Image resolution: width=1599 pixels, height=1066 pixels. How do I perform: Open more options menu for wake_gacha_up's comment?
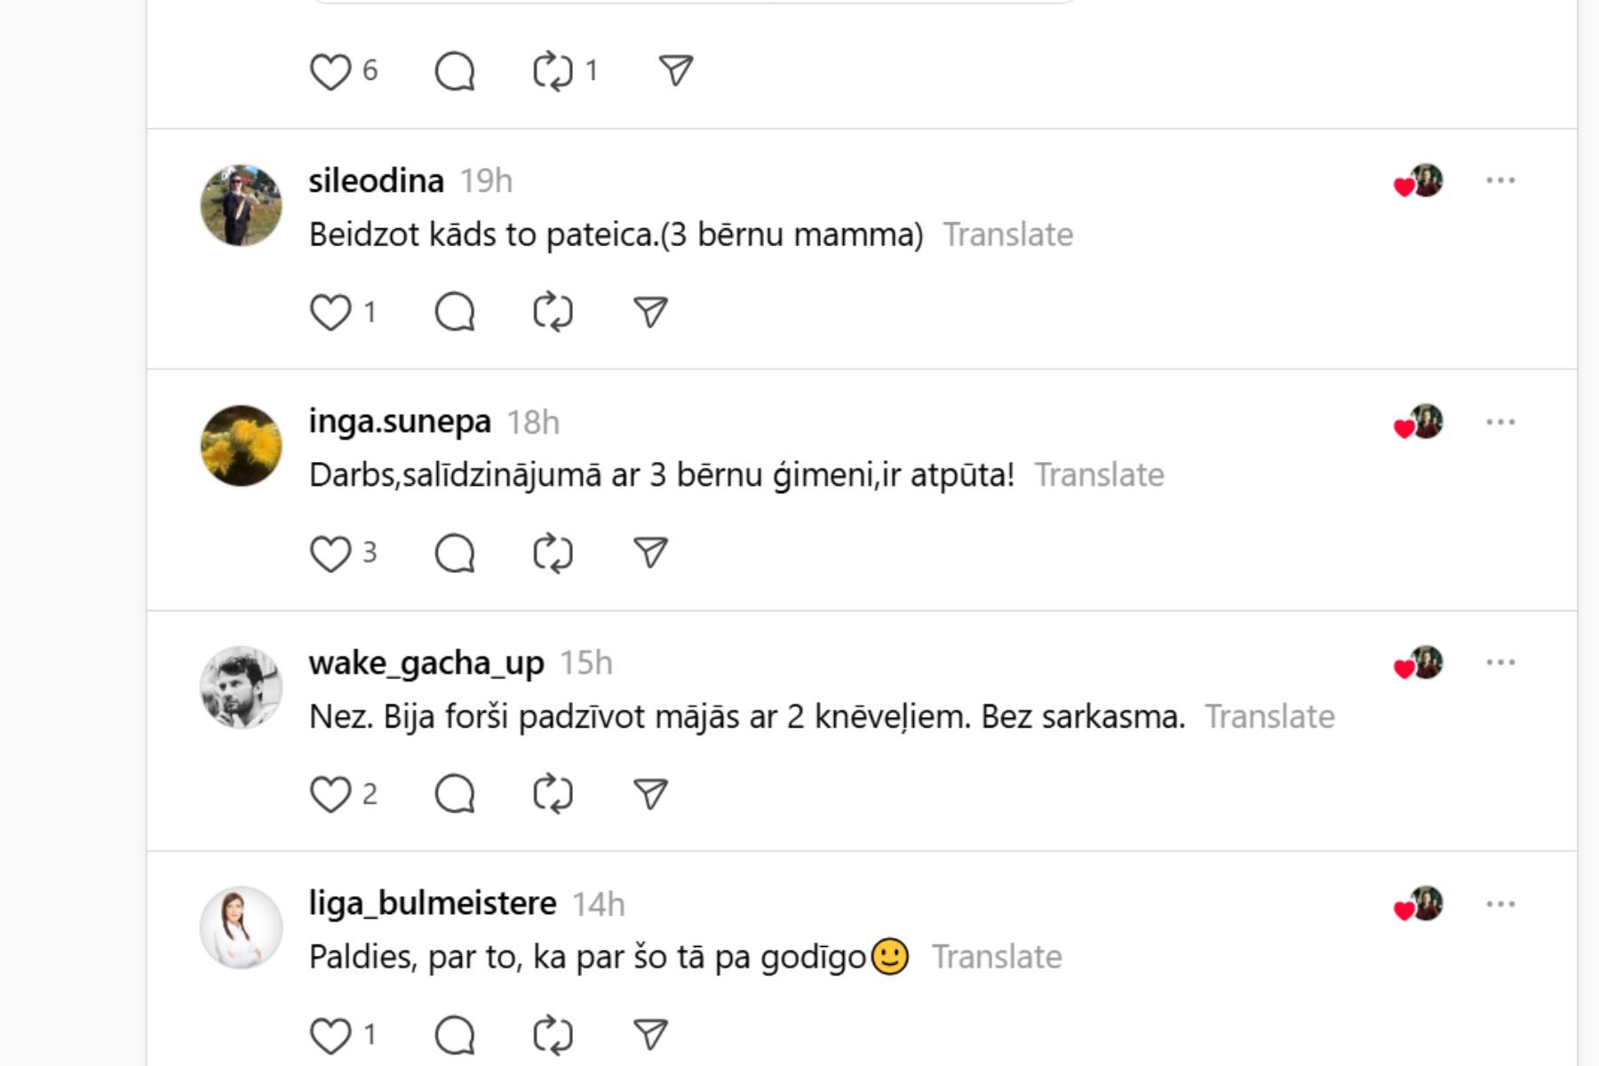pyautogui.click(x=1500, y=663)
